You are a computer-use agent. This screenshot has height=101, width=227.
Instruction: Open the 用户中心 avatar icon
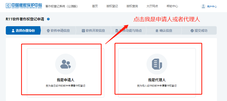pyautogui.click(x=203, y=6)
